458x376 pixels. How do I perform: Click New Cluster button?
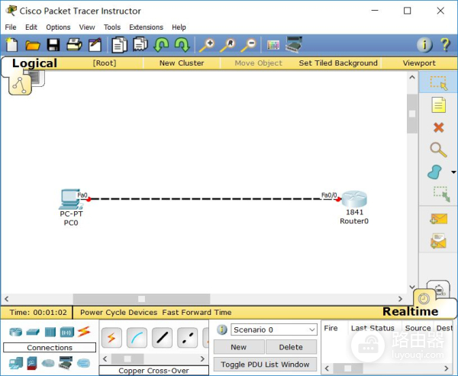[182, 63]
